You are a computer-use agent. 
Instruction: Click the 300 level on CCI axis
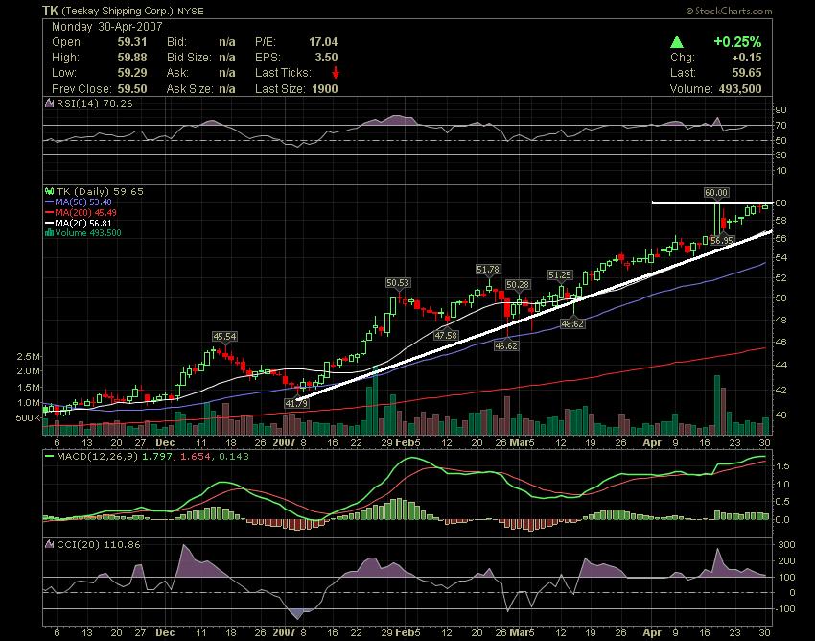785,544
